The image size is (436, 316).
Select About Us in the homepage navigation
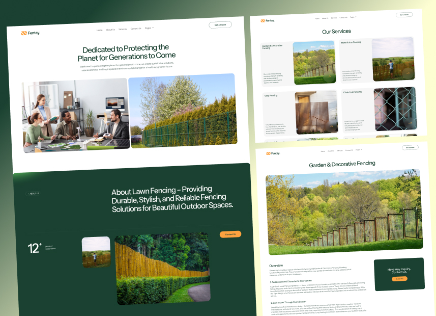pos(110,29)
